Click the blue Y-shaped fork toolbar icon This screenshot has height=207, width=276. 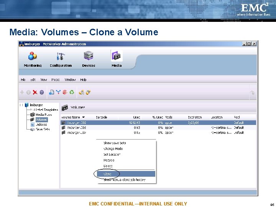(58, 92)
